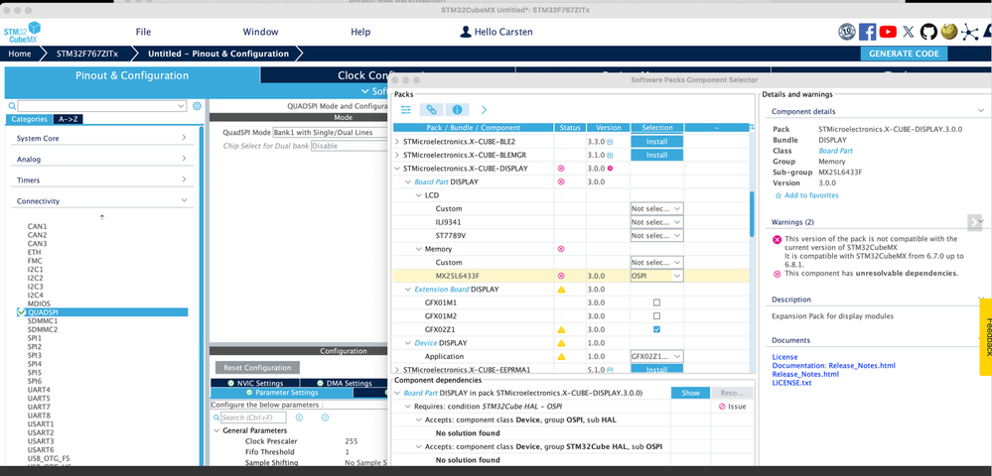Check the GFX01M1 extension board checkbox

coord(656,302)
